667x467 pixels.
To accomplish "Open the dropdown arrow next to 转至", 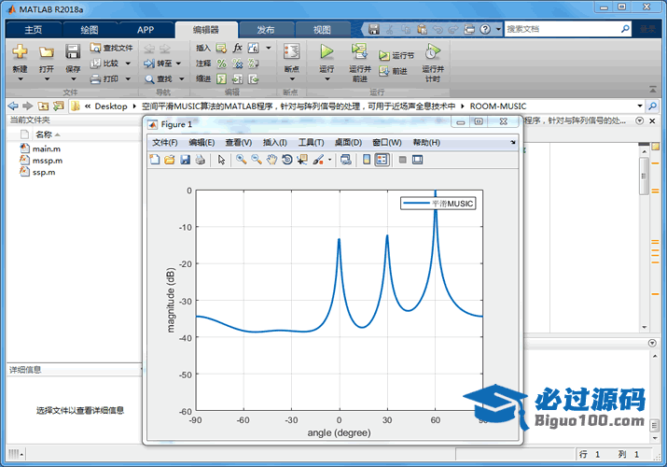I will pyautogui.click(x=179, y=64).
